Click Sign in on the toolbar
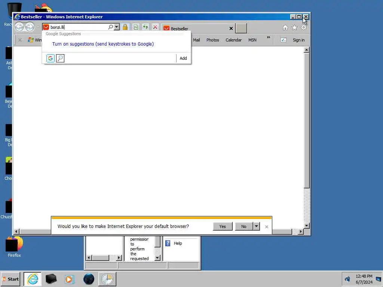 [x=298, y=40]
